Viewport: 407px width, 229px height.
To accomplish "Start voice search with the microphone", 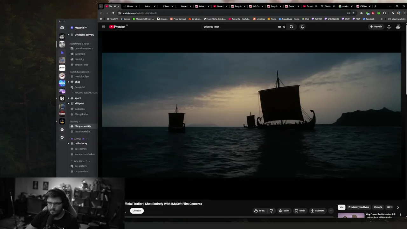I will pos(302,27).
